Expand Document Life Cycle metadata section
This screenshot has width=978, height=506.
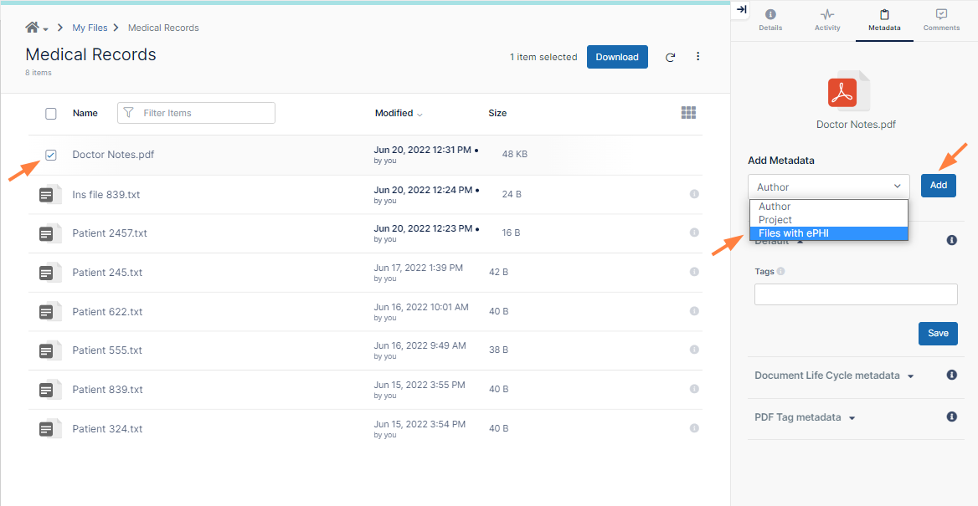[x=834, y=376]
